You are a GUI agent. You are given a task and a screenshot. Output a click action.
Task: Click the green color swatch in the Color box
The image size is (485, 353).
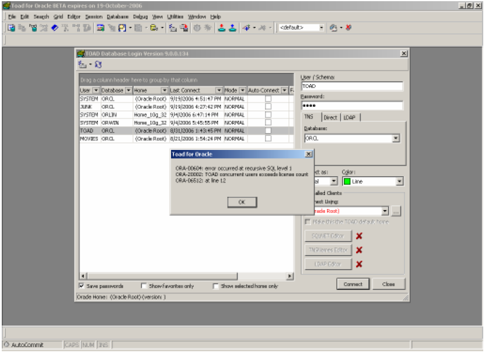click(347, 181)
